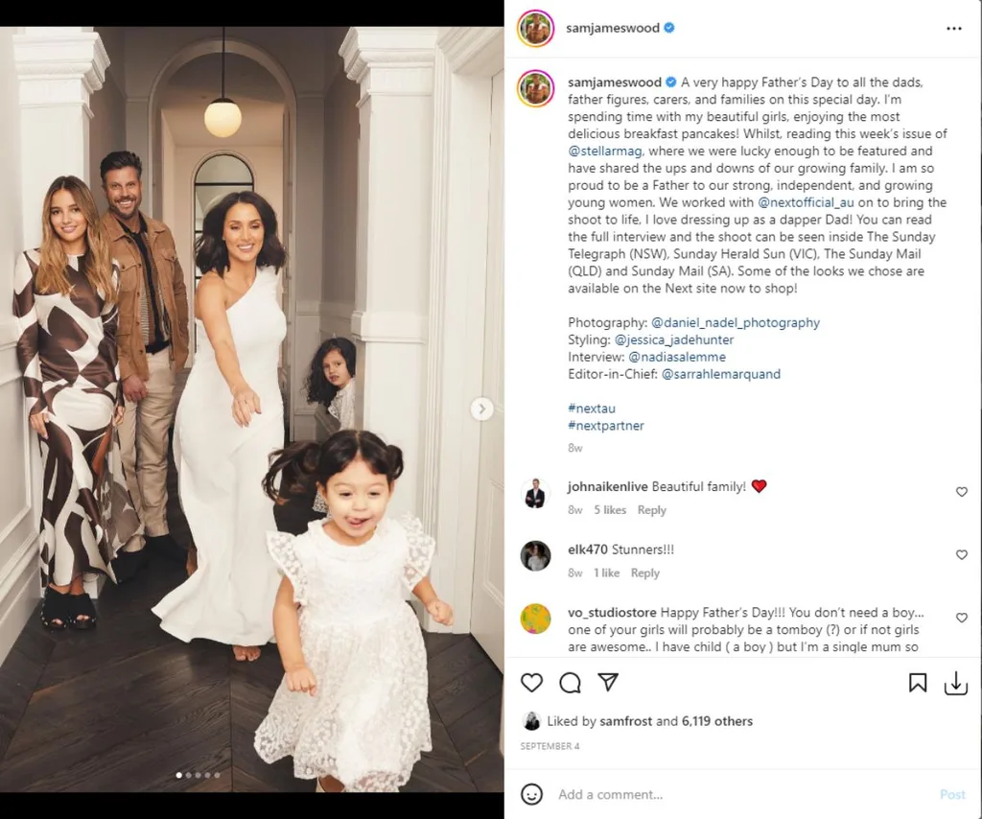Open the comment bubble icon
This screenshot has width=982, height=819.
pyautogui.click(x=570, y=683)
